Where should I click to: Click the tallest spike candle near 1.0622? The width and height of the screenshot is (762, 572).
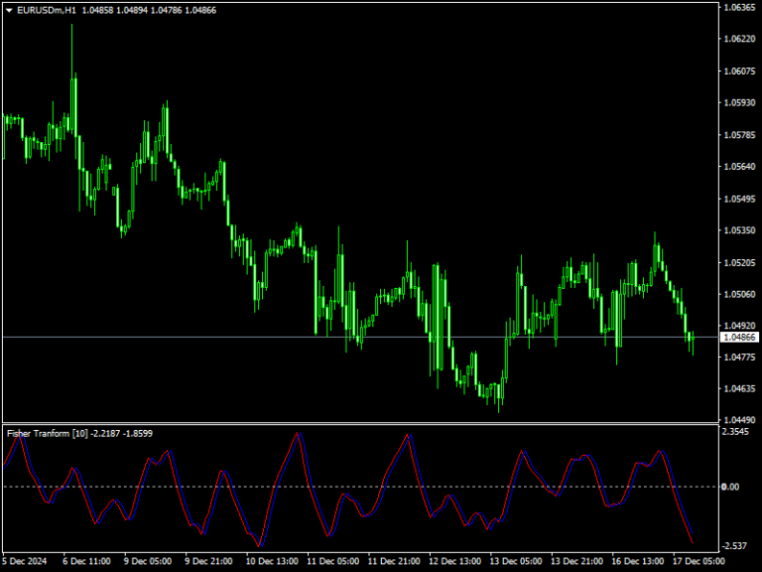(x=71, y=80)
